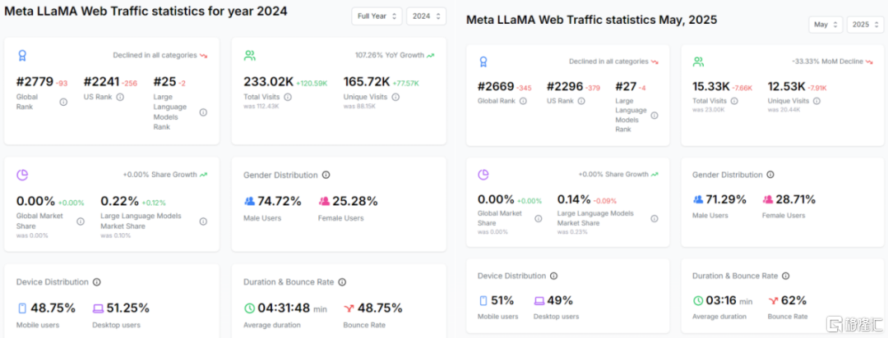The width and height of the screenshot is (888, 338).
Task: Click info icon beside Duration & Bounce Rate, May 2025
Action: pos(786,276)
